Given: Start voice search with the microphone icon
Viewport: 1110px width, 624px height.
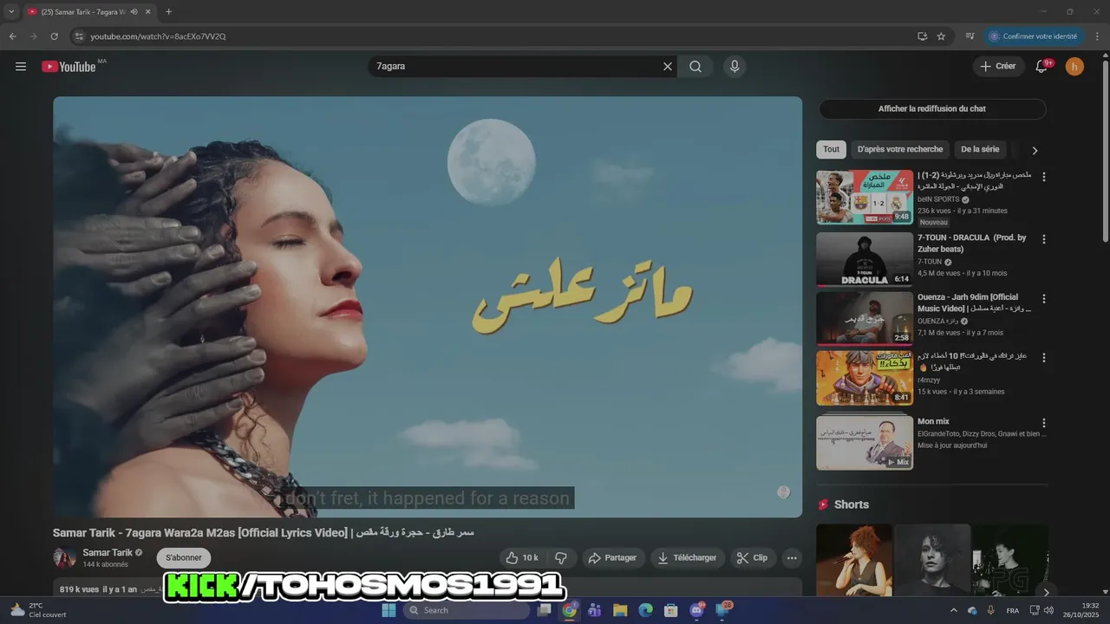Looking at the screenshot, I should [735, 67].
